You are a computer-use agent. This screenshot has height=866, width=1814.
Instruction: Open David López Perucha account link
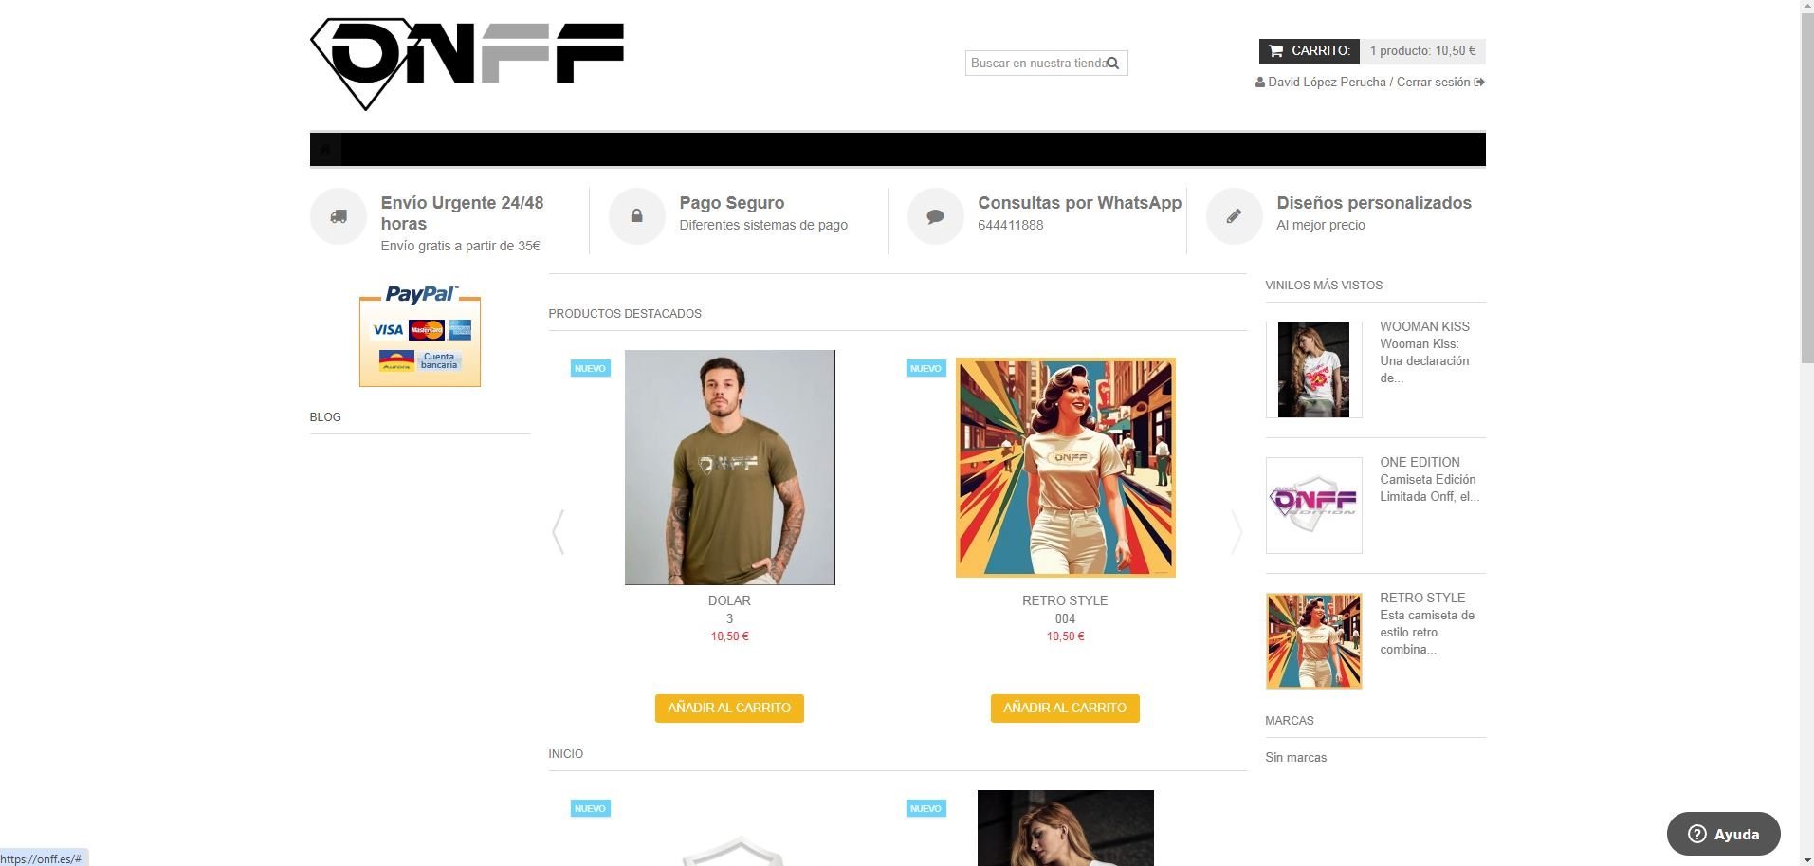(x=1327, y=83)
